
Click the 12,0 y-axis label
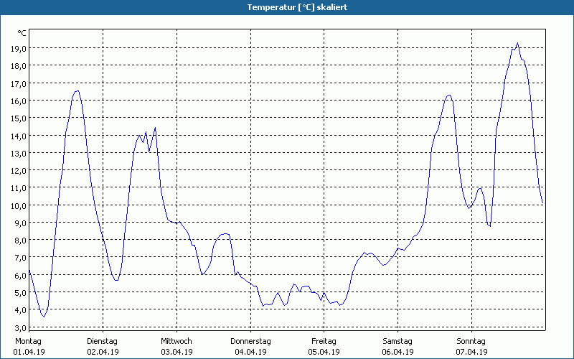pos(19,171)
